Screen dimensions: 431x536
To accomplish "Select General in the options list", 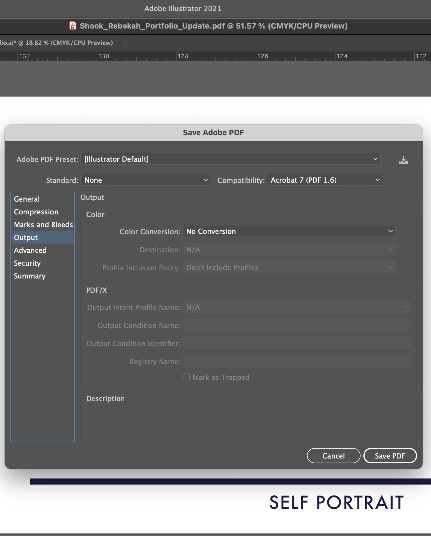I will tap(43, 199).
